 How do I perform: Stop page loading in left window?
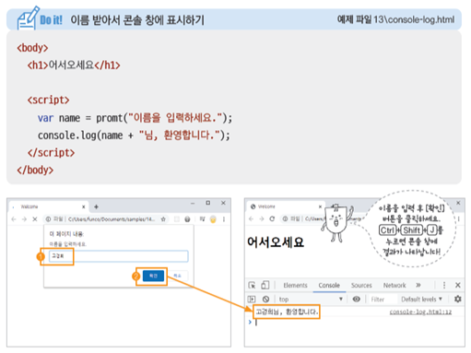click(x=35, y=219)
